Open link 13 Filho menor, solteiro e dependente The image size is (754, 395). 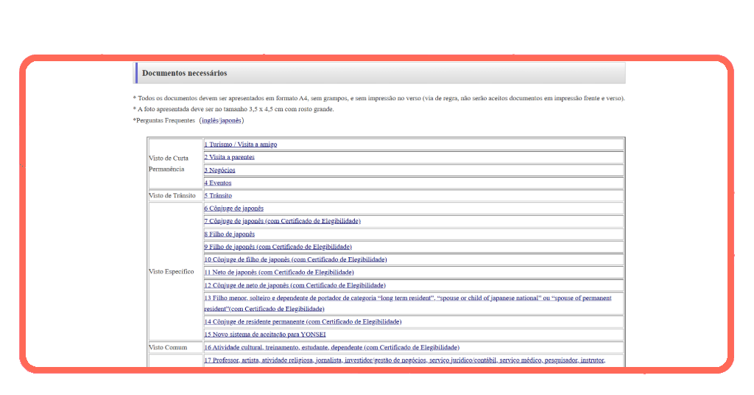click(x=408, y=304)
